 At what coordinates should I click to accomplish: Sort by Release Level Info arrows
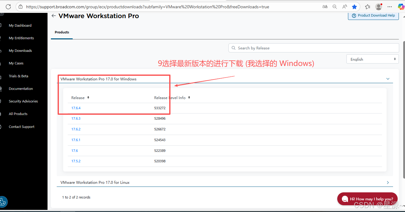[x=189, y=98]
